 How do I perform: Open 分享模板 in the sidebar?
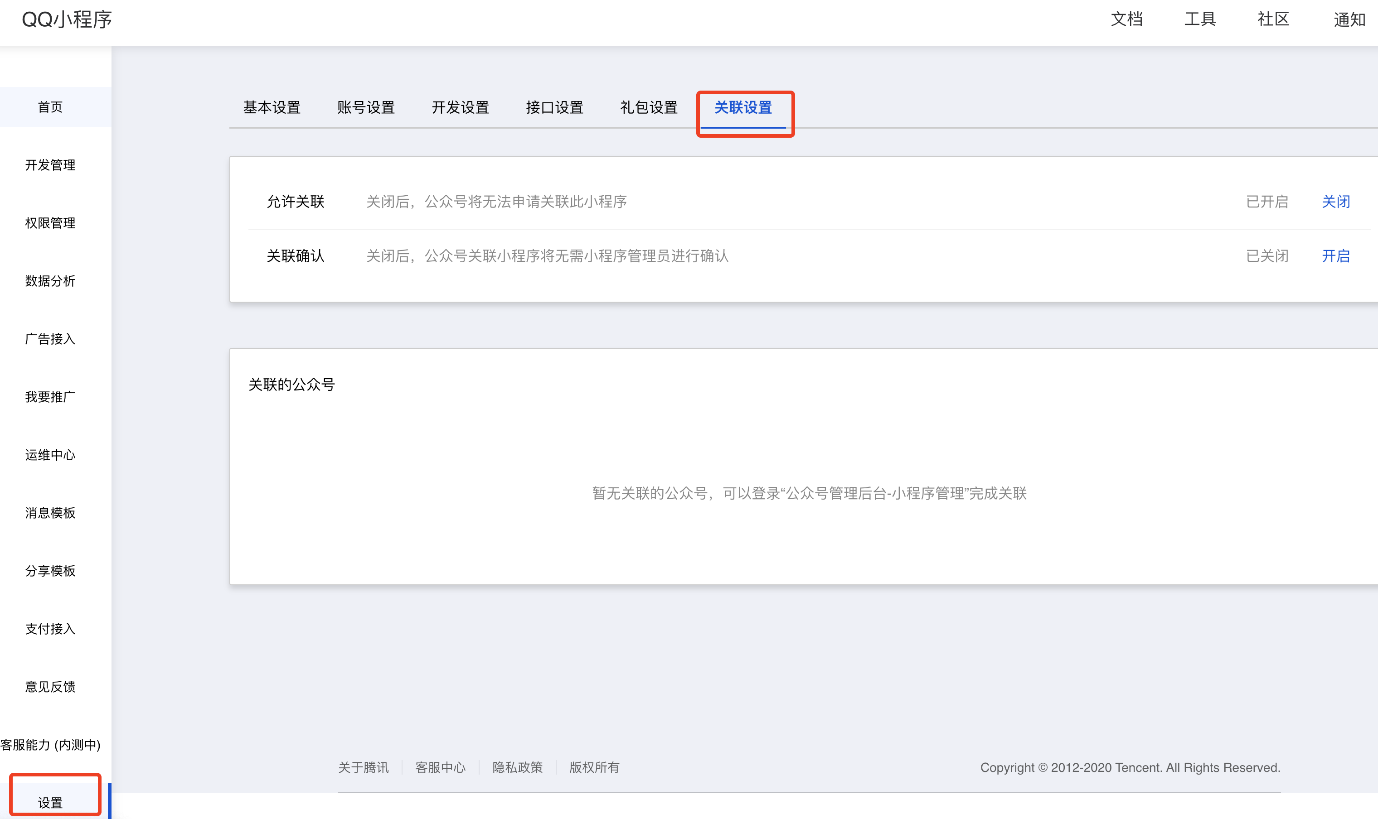coord(50,571)
